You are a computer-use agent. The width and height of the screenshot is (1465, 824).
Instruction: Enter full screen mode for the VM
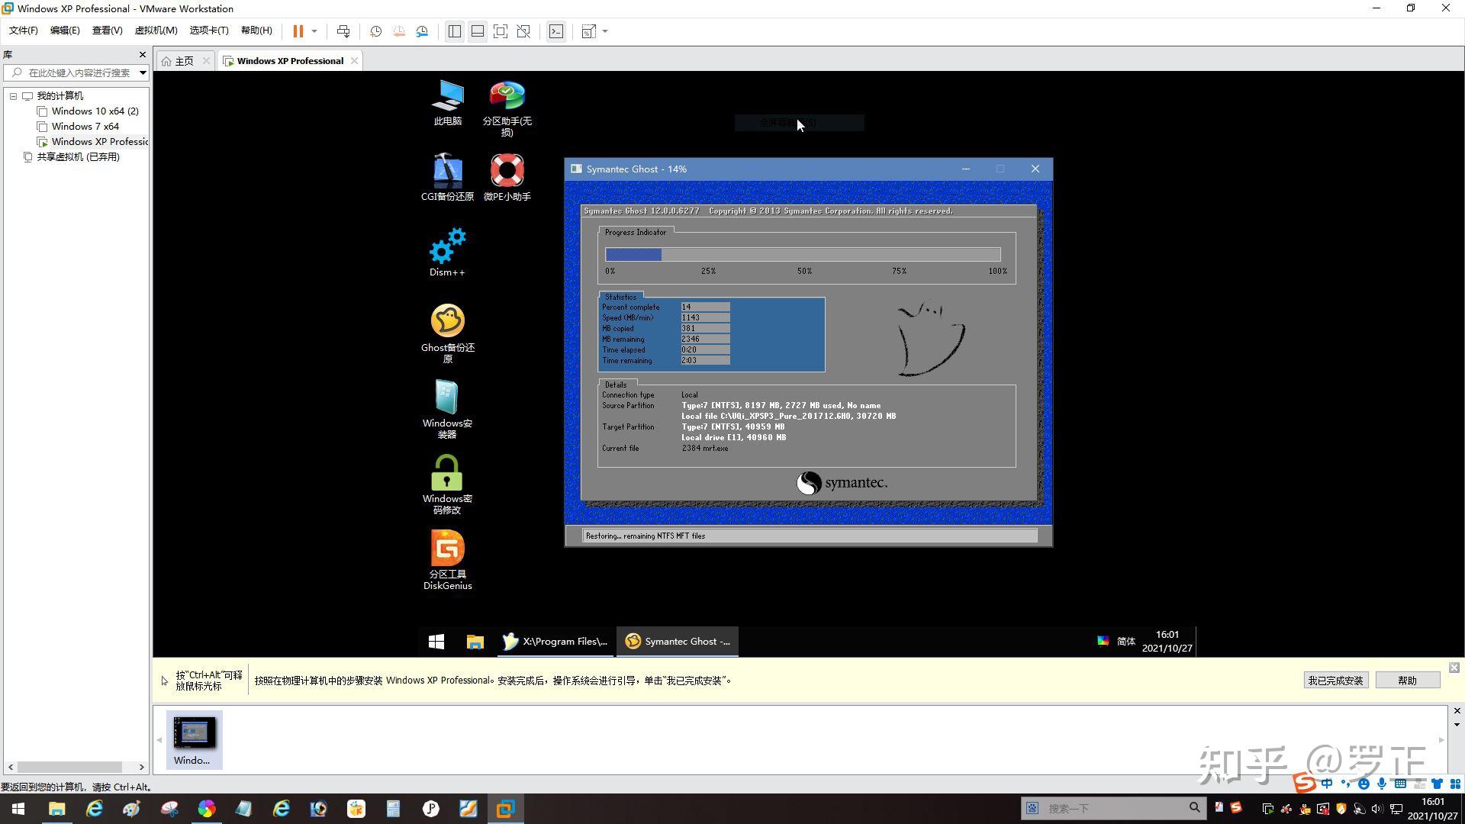(501, 31)
